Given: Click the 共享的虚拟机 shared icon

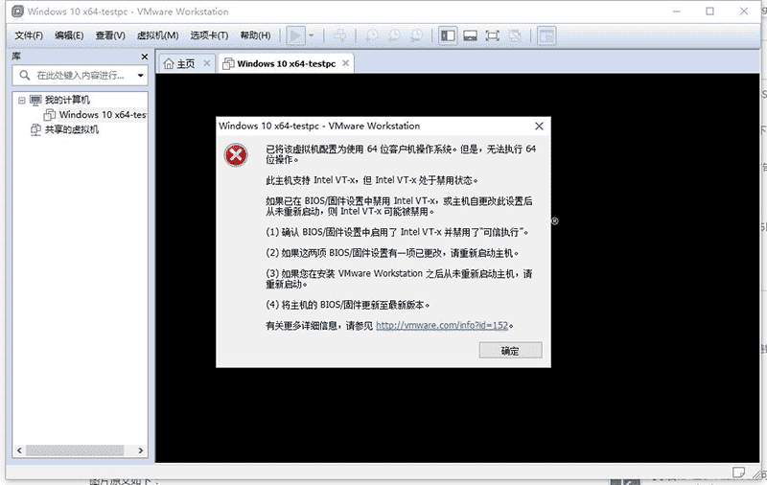Looking at the screenshot, I should (x=35, y=129).
